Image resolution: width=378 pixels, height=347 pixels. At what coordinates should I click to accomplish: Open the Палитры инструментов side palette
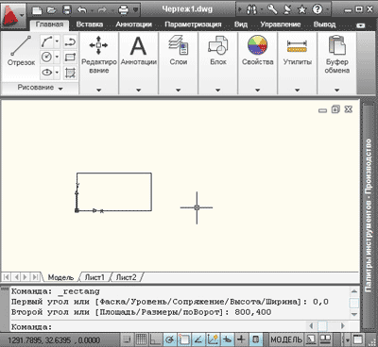pyautogui.click(x=368, y=215)
